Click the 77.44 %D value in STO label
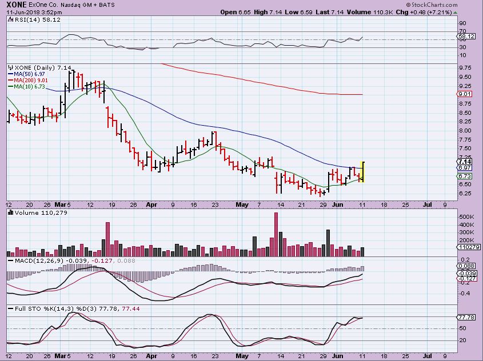Image resolution: width=483 pixels, height=361 pixels. (x=131, y=308)
